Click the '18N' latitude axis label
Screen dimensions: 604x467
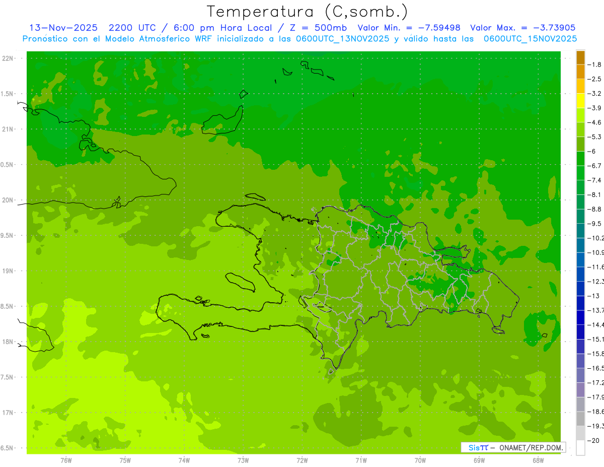pos(8,342)
